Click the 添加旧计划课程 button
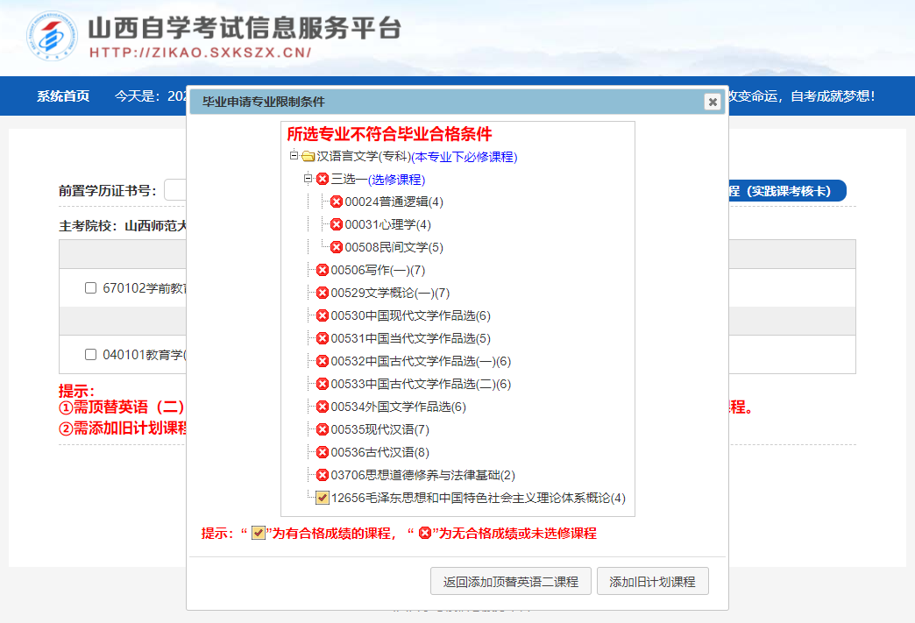 (x=653, y=580)
